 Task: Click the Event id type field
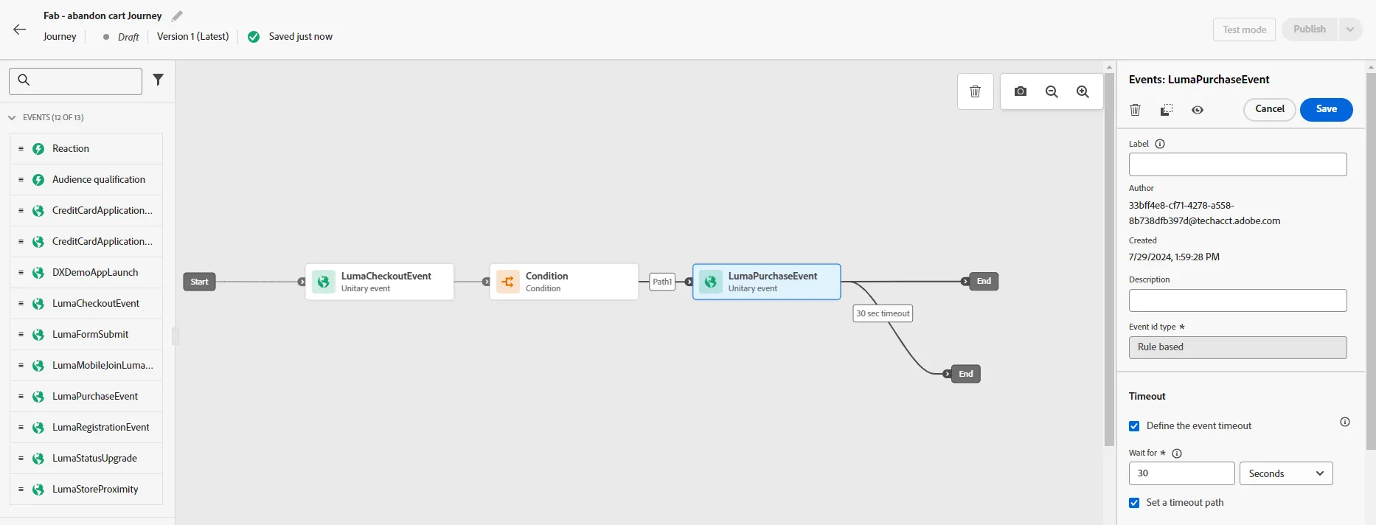coord(1237,347)
